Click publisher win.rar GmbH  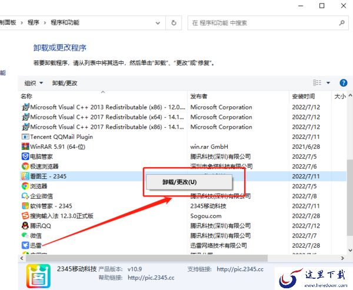tap(209, 146)
